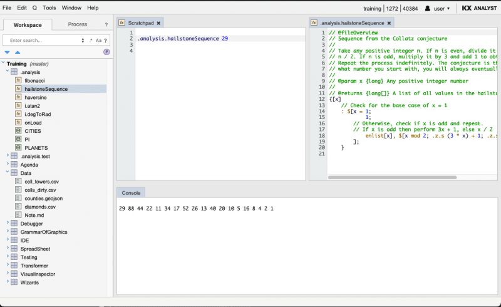Click the data icon beside PLANETS
The image size is (501, 307).
(18, 148)
